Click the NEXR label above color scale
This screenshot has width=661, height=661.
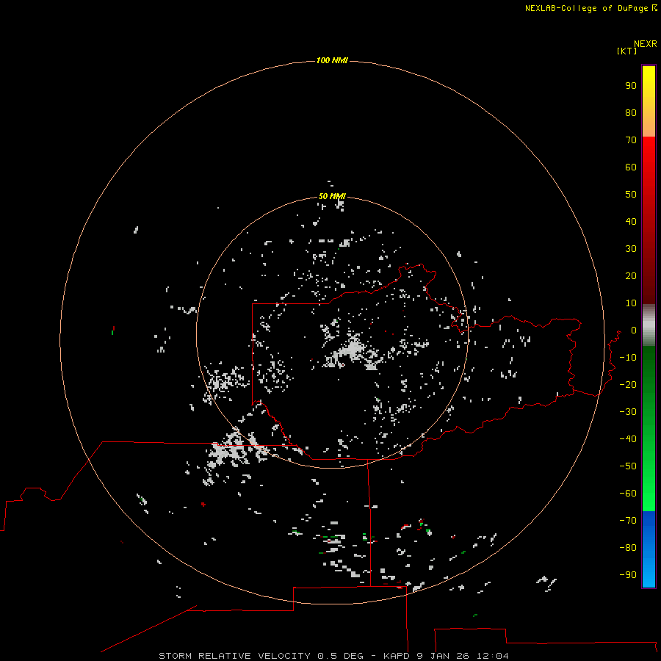click(x=646, y=44)
